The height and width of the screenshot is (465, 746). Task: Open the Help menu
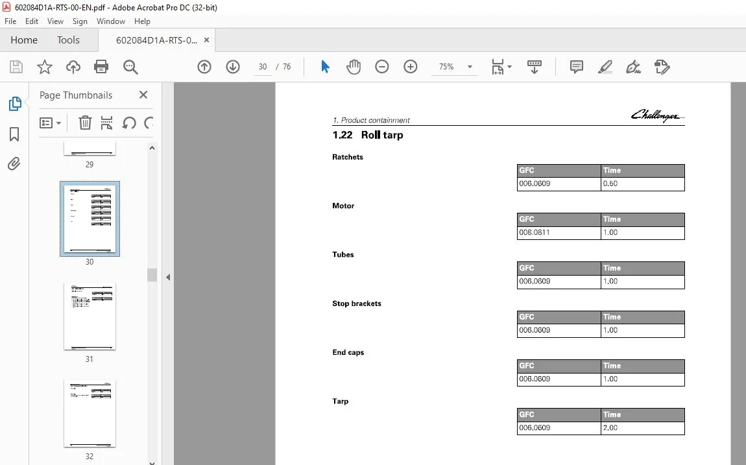click(142, 21)
